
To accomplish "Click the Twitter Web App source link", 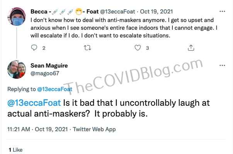I will 94,129.
